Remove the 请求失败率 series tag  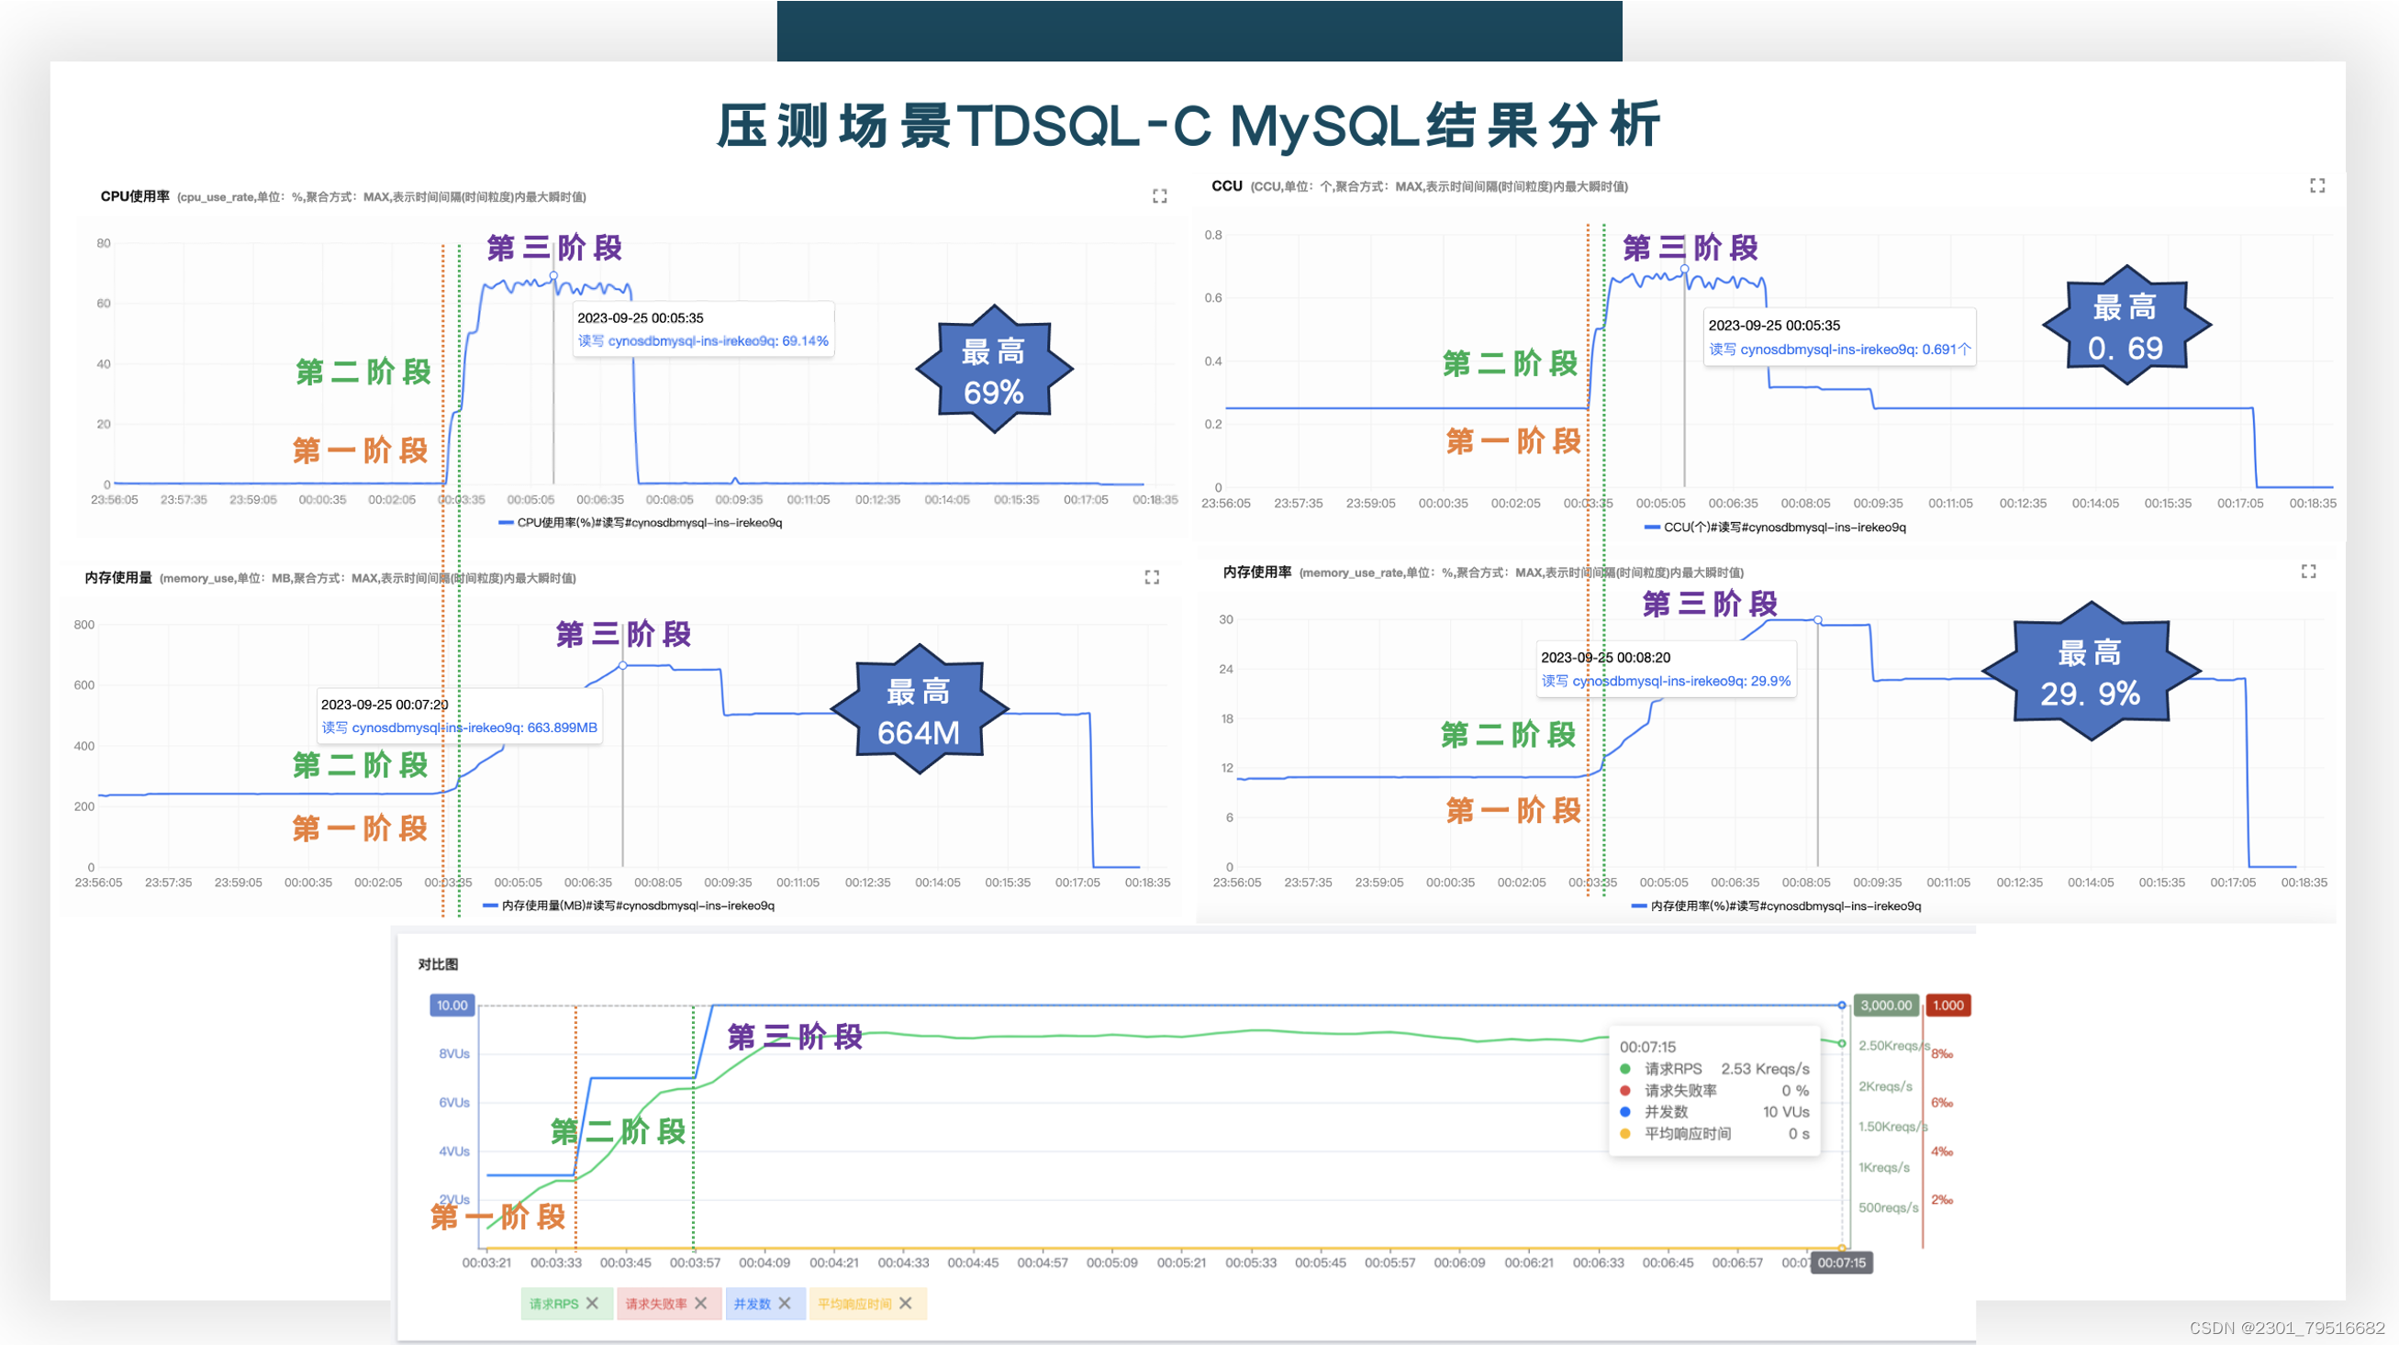click(x=701, y=1303)
